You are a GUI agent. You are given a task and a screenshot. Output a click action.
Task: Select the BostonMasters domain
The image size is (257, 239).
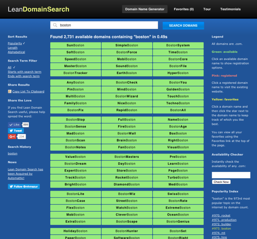[x=127, y=157]
